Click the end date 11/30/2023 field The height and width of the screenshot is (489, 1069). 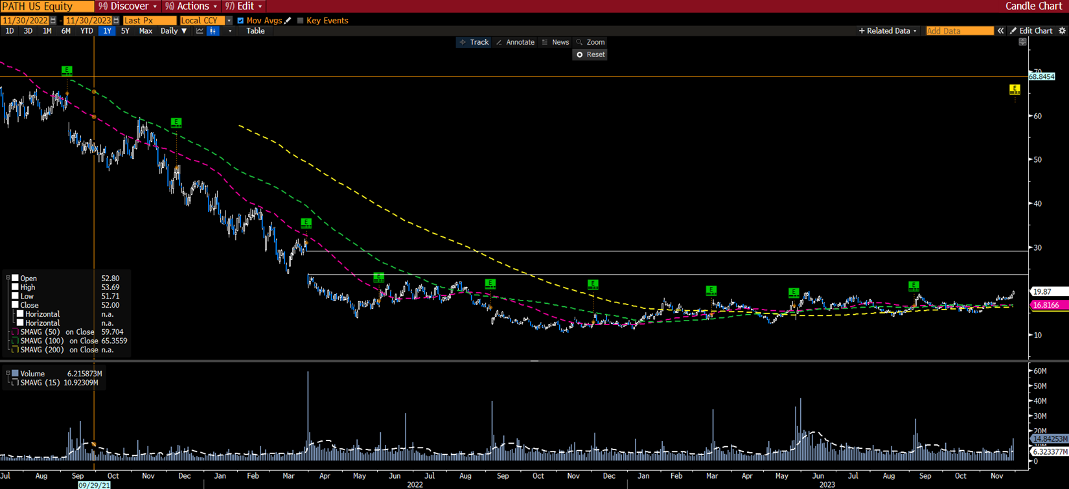coord(88,21)
